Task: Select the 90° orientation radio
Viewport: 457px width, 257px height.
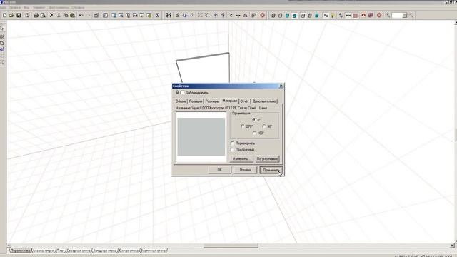Action: (264, 126)
